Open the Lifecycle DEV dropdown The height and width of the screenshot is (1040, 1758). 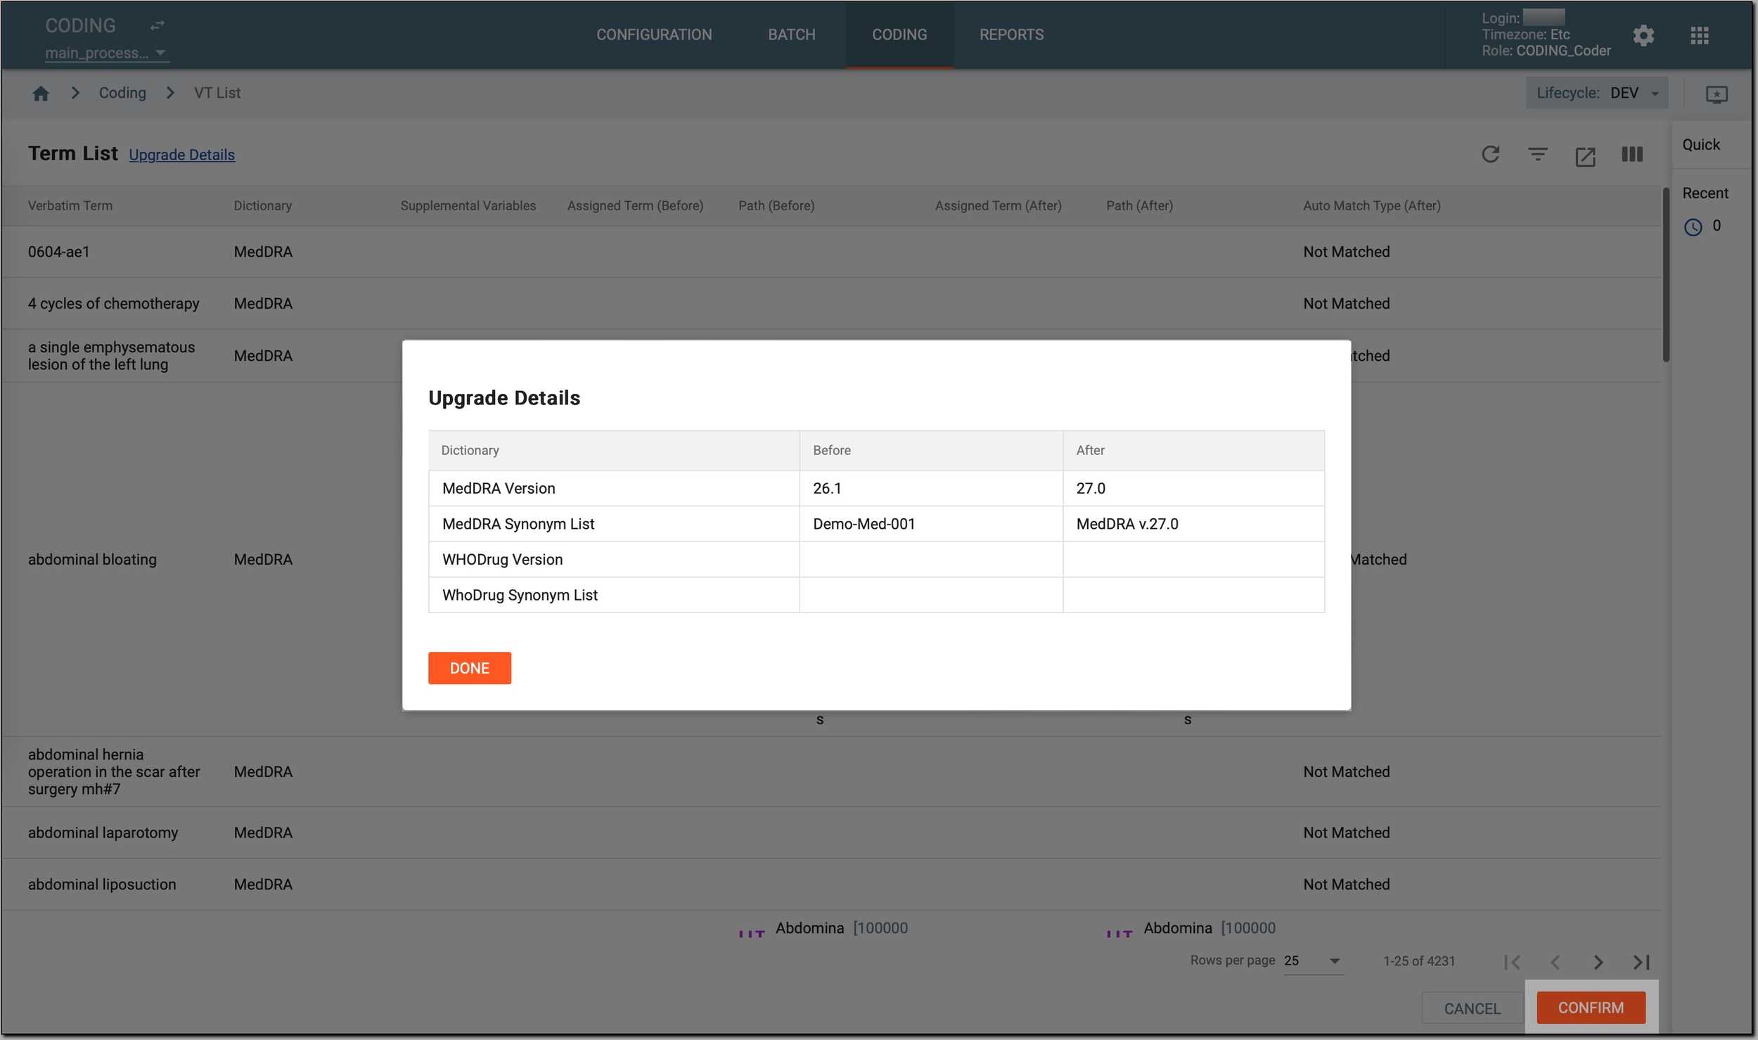(x=1596, y=93)
